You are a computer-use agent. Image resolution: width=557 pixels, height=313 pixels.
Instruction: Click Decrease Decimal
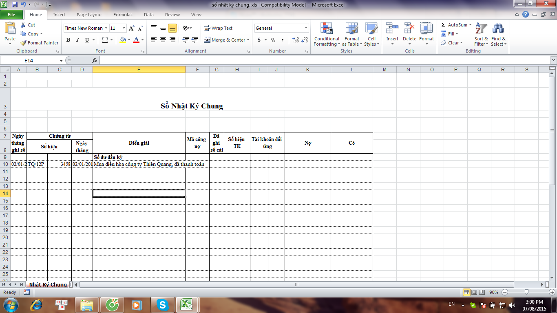305,40
